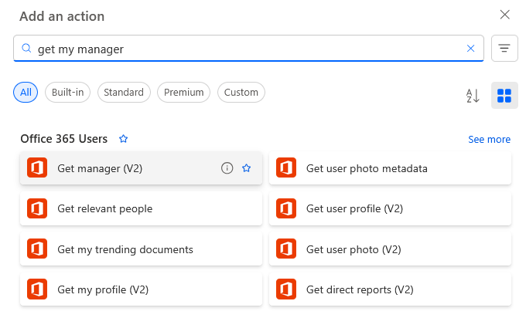Image resolution: width=526 pixels, height=318 pixels.
Task: Clear the search text with the X
Action: coord(470,49)
